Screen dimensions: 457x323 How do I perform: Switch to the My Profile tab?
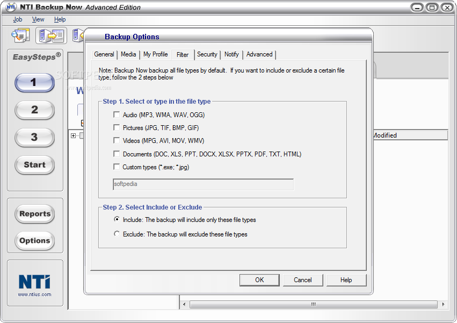(155, 55)
